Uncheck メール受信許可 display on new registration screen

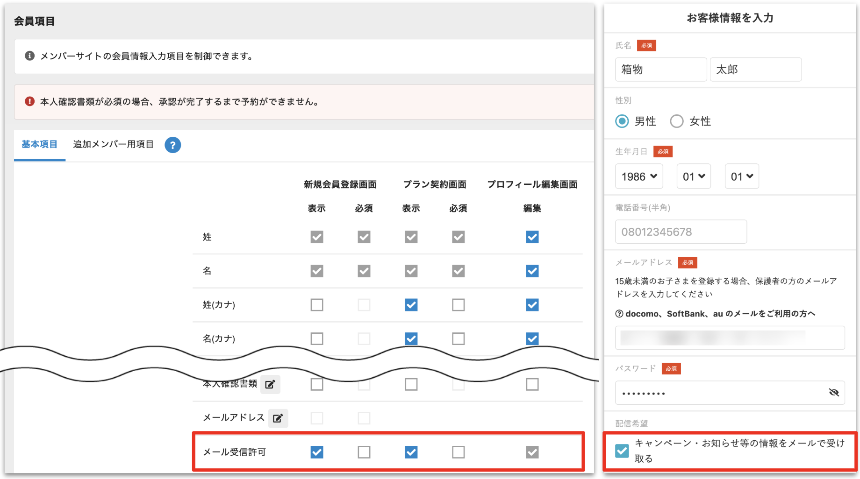click(x=317, y=452)
